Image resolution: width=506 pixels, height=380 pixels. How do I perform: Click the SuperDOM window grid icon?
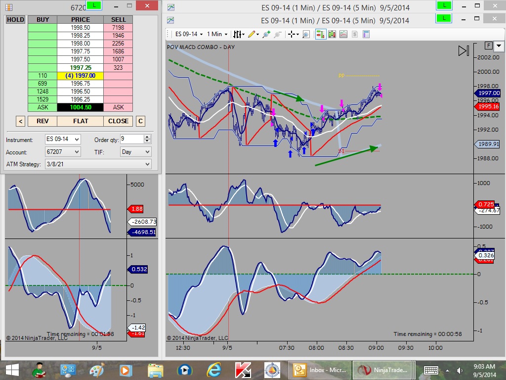(9, 7)
